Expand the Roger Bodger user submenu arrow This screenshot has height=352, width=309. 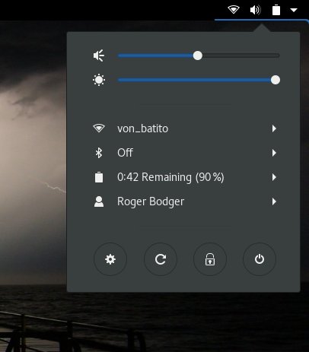coord(274,201)
